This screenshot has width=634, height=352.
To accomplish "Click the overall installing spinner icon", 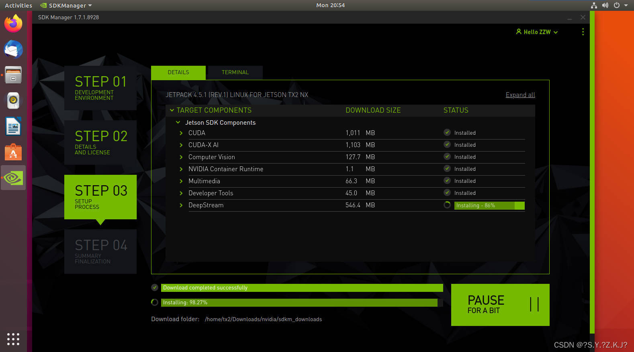I will click(x=155, y=302).
